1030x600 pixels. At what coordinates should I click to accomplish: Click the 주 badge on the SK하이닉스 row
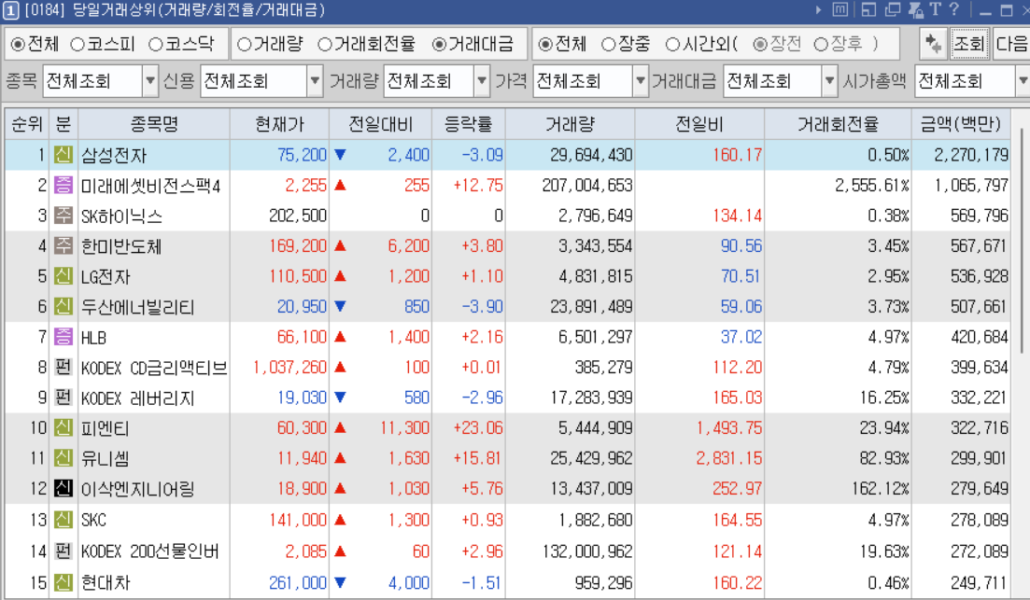coord(63,216)
